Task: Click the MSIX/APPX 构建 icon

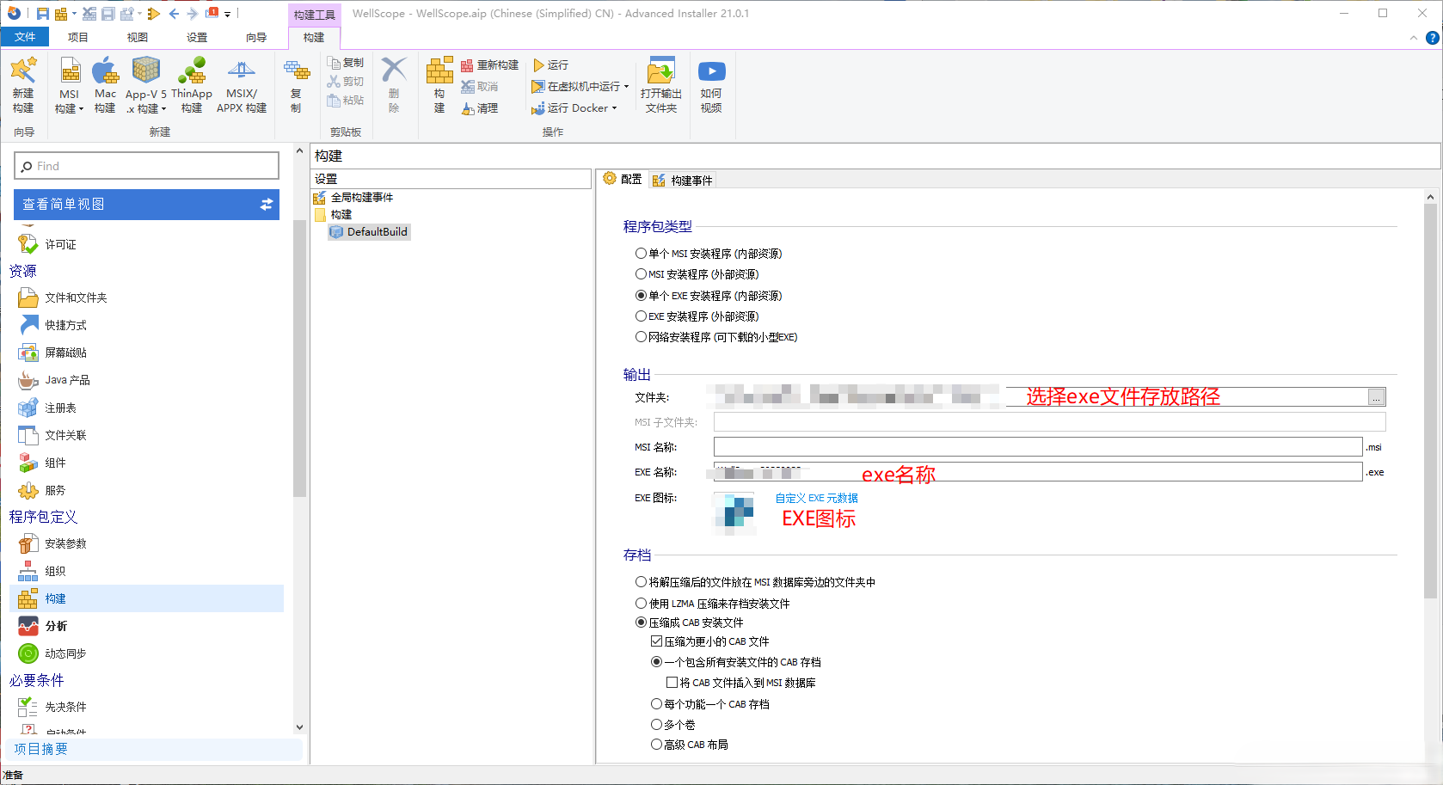Action: 242,71
